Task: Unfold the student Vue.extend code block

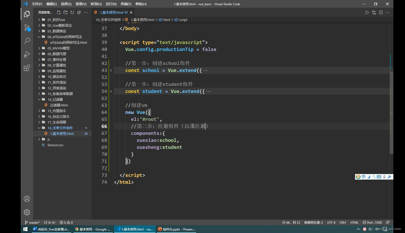Action: 111,91
